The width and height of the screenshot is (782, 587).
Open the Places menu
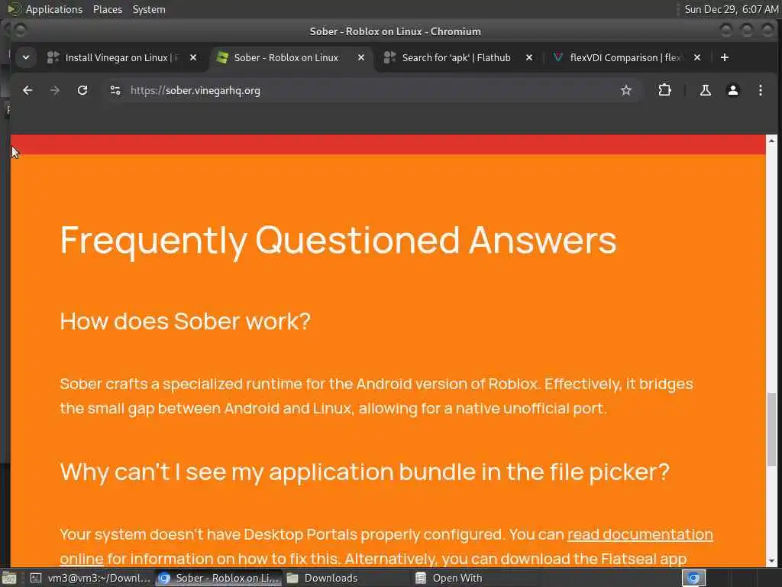(x=107, y=9)
